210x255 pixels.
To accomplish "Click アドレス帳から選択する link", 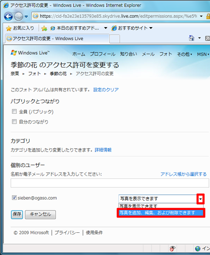I will [183, 174].
